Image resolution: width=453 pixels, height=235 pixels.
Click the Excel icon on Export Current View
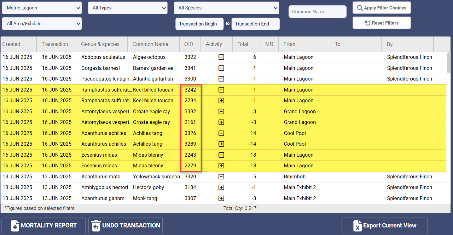358,226
